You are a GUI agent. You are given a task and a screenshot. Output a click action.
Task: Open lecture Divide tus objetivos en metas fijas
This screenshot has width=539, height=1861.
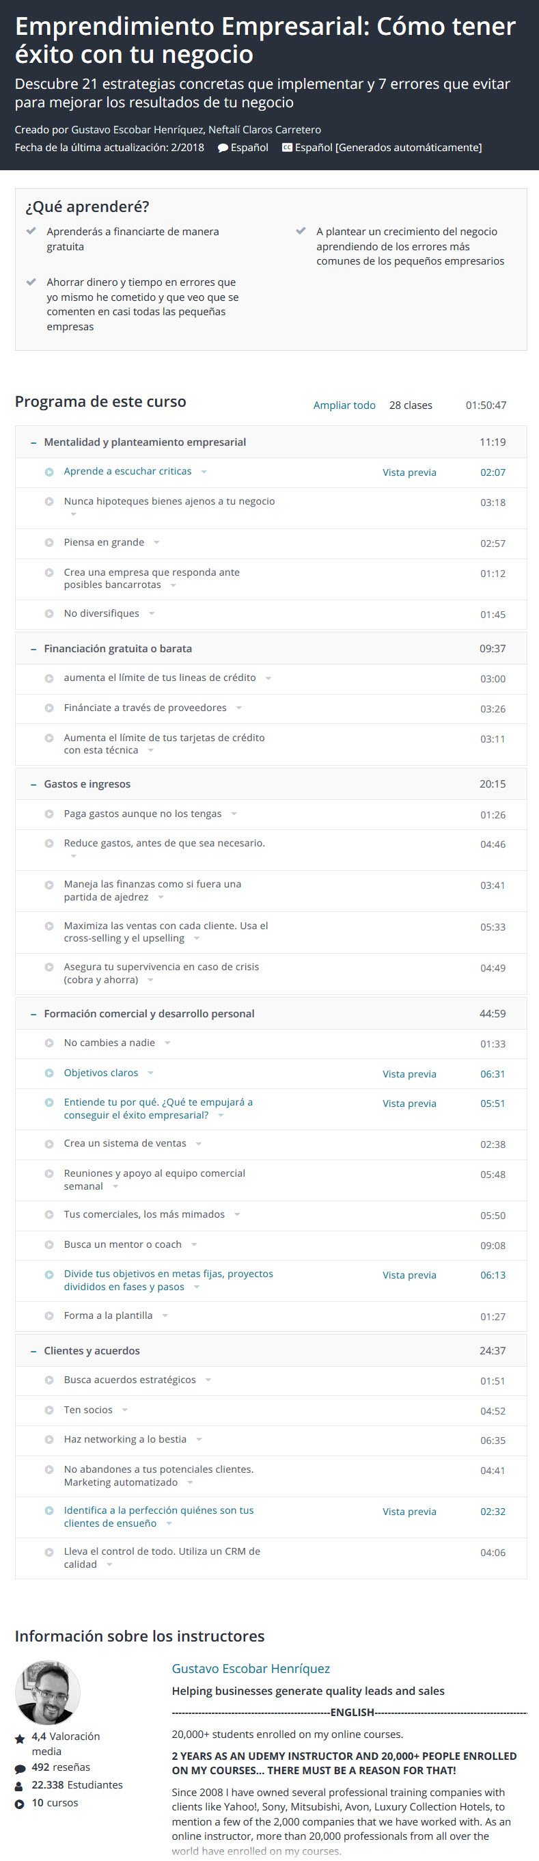[x=168, y=1280]
